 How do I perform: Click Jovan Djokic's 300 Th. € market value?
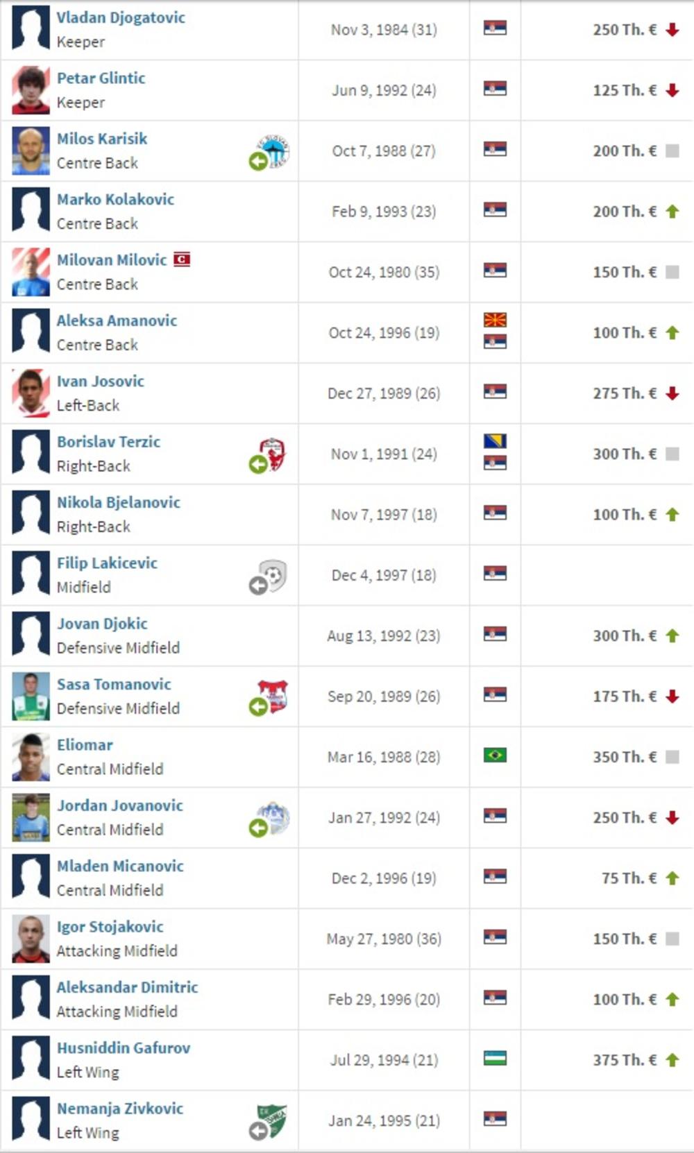coord(624,635)
